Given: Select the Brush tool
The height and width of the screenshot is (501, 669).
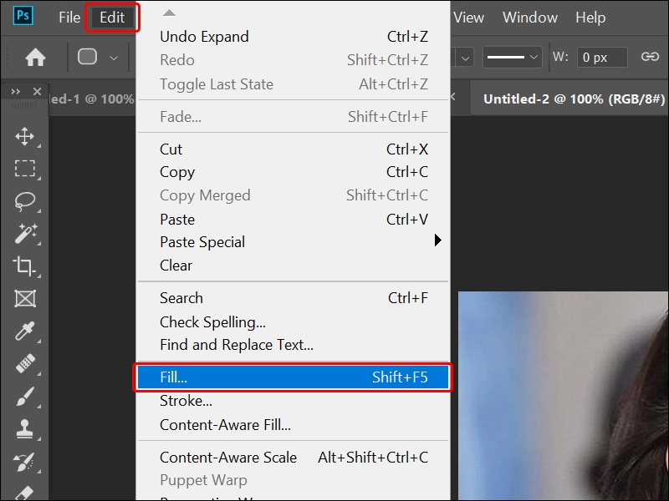Looking at the screenshot, I should (x=25, y=394).
